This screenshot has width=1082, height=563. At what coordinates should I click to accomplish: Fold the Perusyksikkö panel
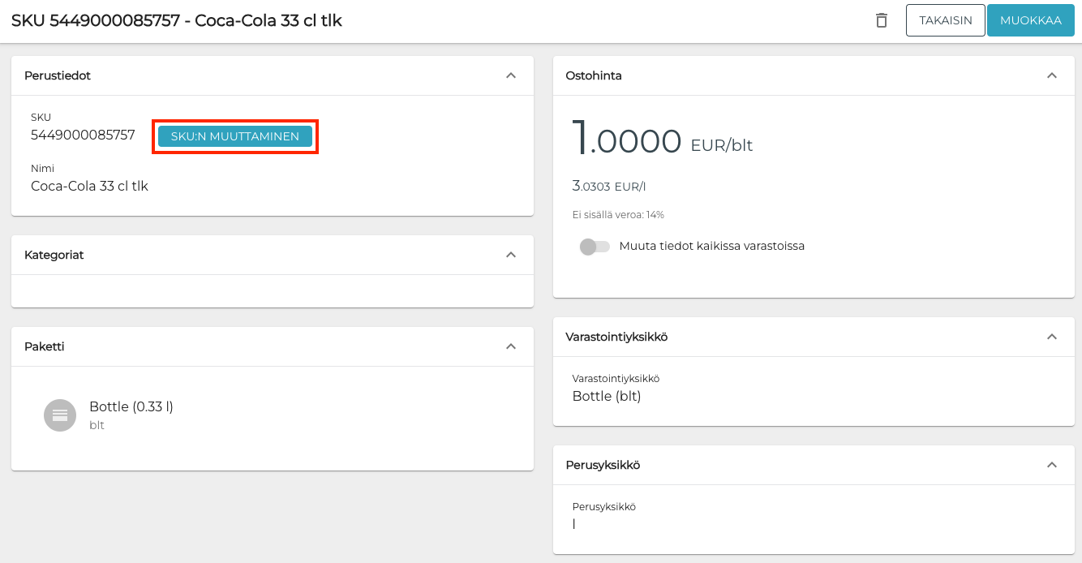click(1052, 465)
